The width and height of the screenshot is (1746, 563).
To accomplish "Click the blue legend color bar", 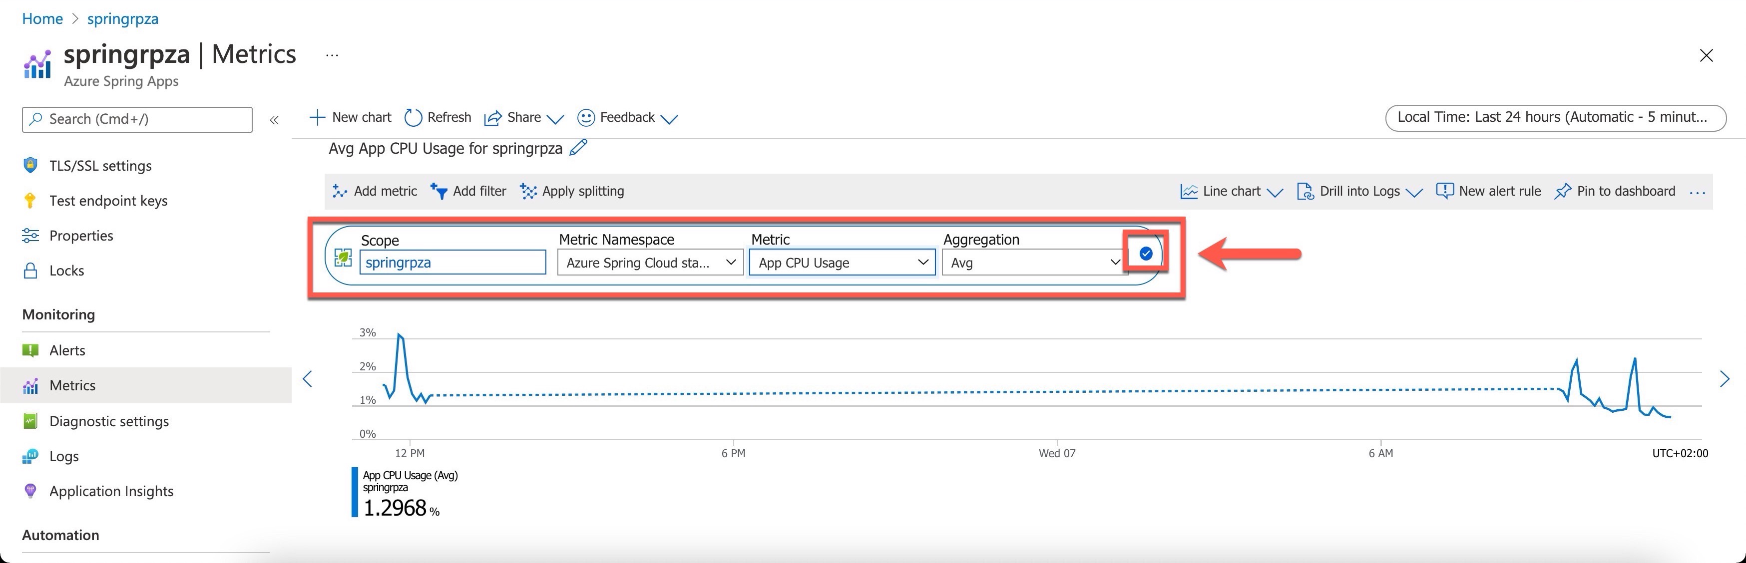I will tap(355, 493).
